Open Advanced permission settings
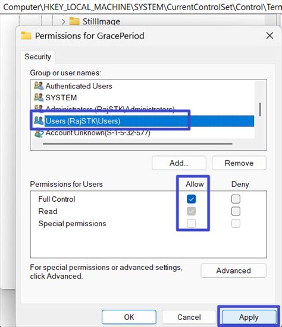 point(233,271)
